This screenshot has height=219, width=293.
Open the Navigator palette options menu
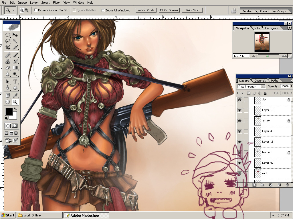tap(289, 28)
